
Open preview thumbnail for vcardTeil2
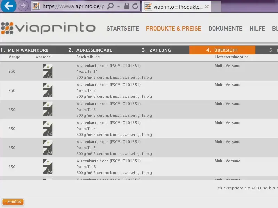(x=48, y=90)
